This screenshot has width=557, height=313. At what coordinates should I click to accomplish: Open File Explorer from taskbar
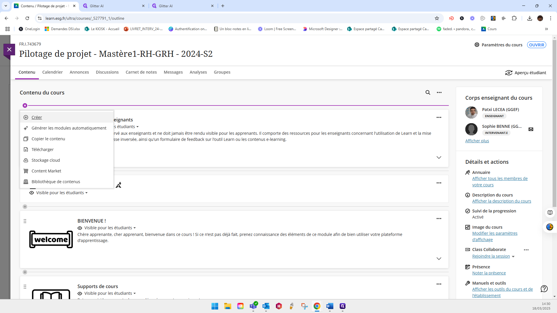(228, 306)
